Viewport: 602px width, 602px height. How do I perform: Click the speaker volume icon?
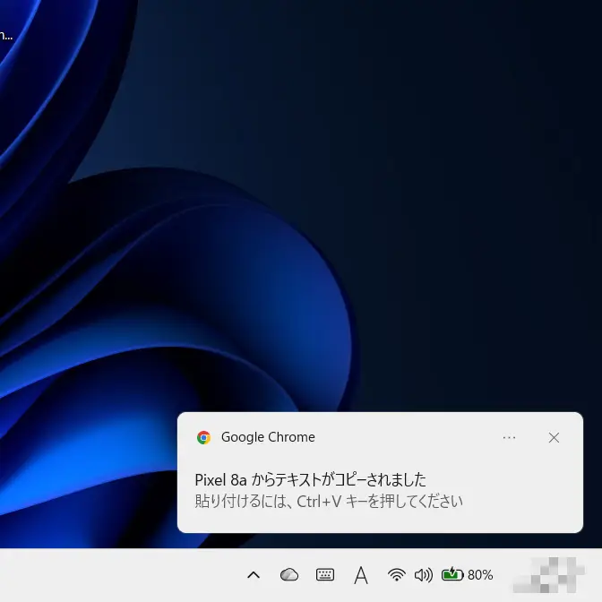(x=424, y=575)
